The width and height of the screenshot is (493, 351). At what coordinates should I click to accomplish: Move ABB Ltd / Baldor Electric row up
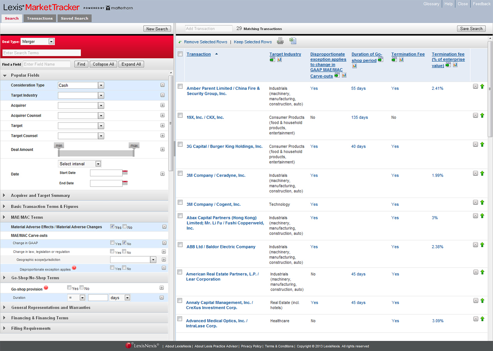[482, 244]
